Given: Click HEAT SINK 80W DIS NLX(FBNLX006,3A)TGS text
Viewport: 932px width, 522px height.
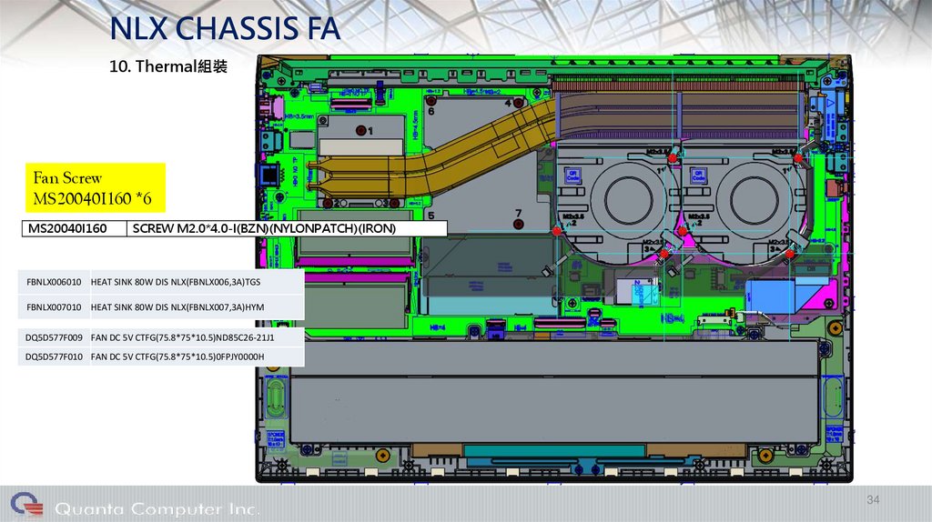Looking at the screenshot, I should [176, 282].
